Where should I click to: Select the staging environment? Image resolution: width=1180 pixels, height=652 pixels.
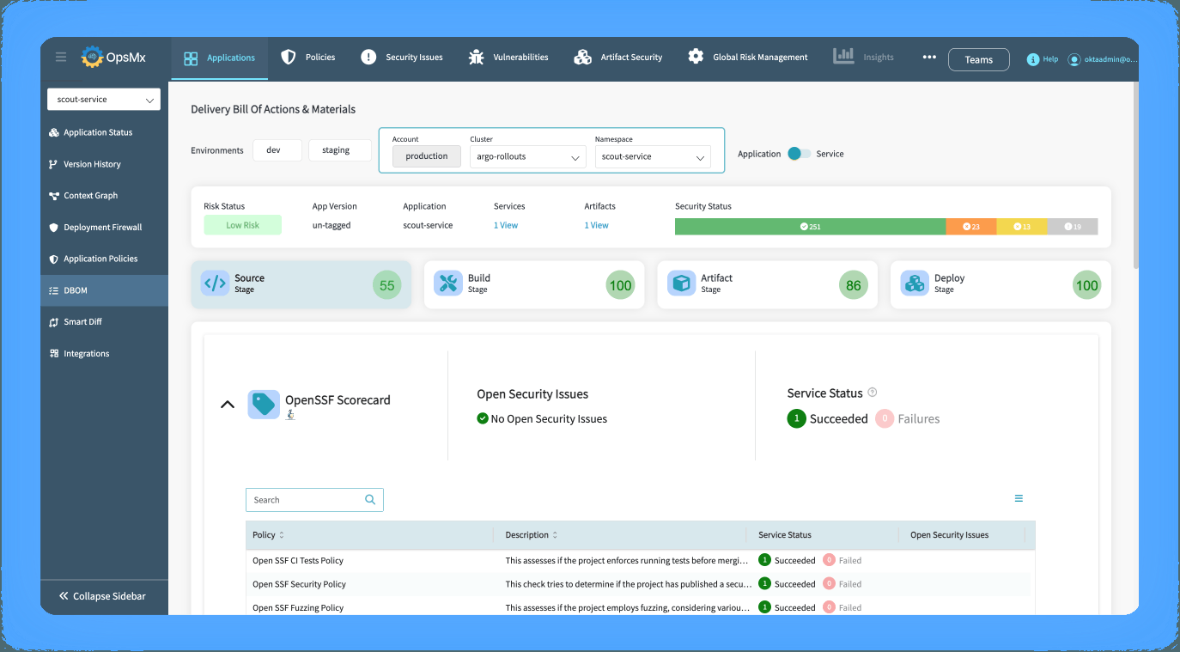point(340,150)
